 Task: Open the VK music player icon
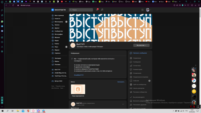pyautogui.click(x=102, y=10)
